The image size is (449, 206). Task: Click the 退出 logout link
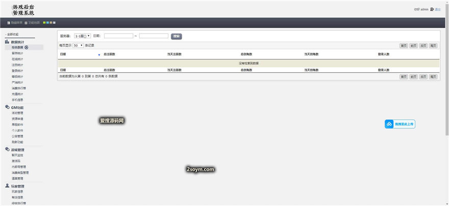(438, 9)
